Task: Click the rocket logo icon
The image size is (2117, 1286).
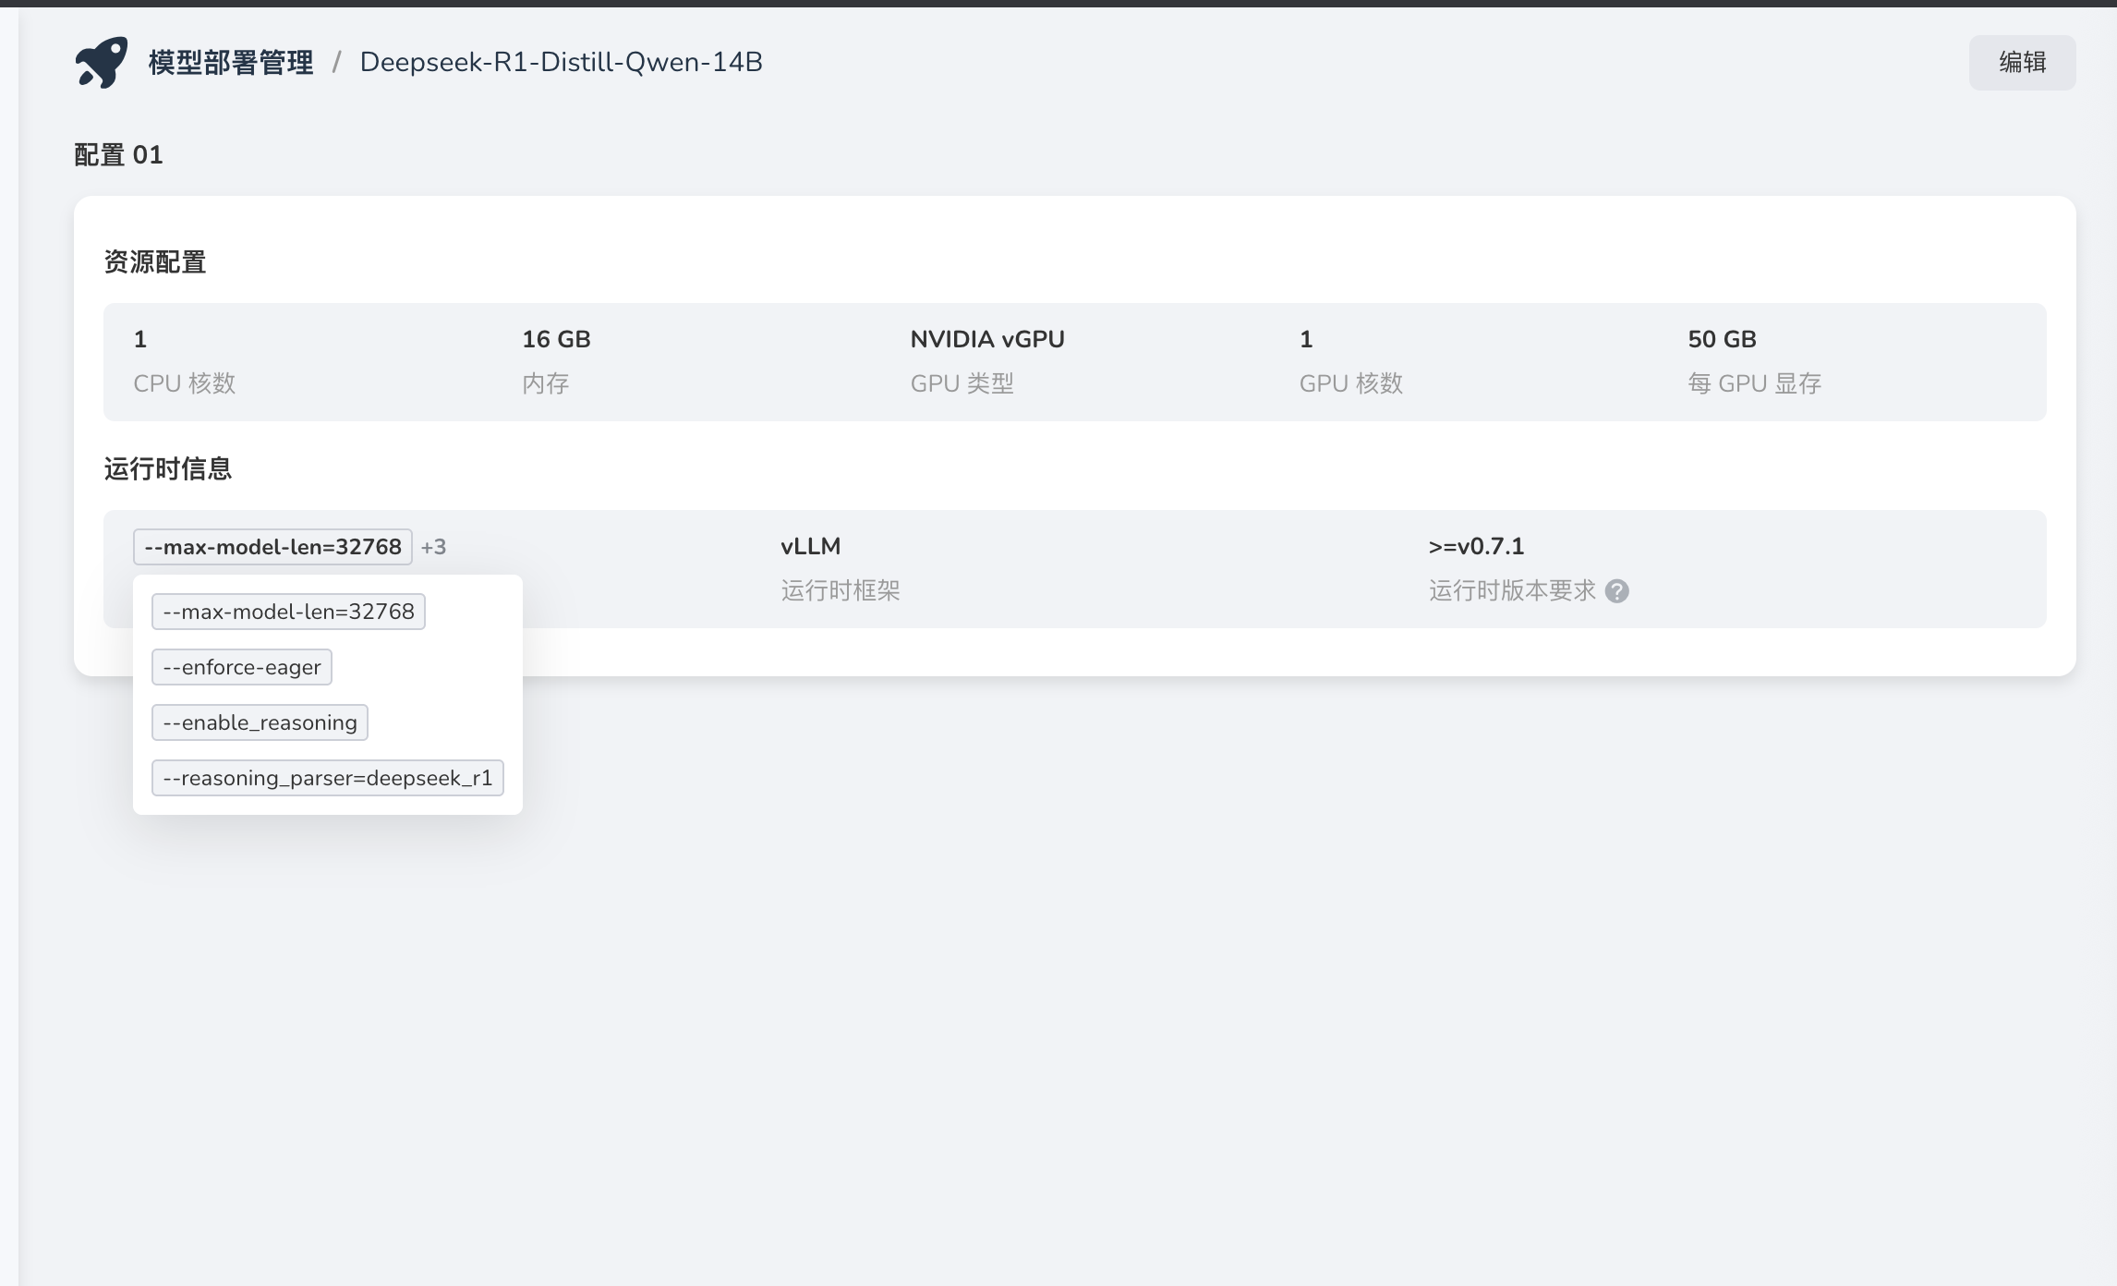Action: point(102,62)
